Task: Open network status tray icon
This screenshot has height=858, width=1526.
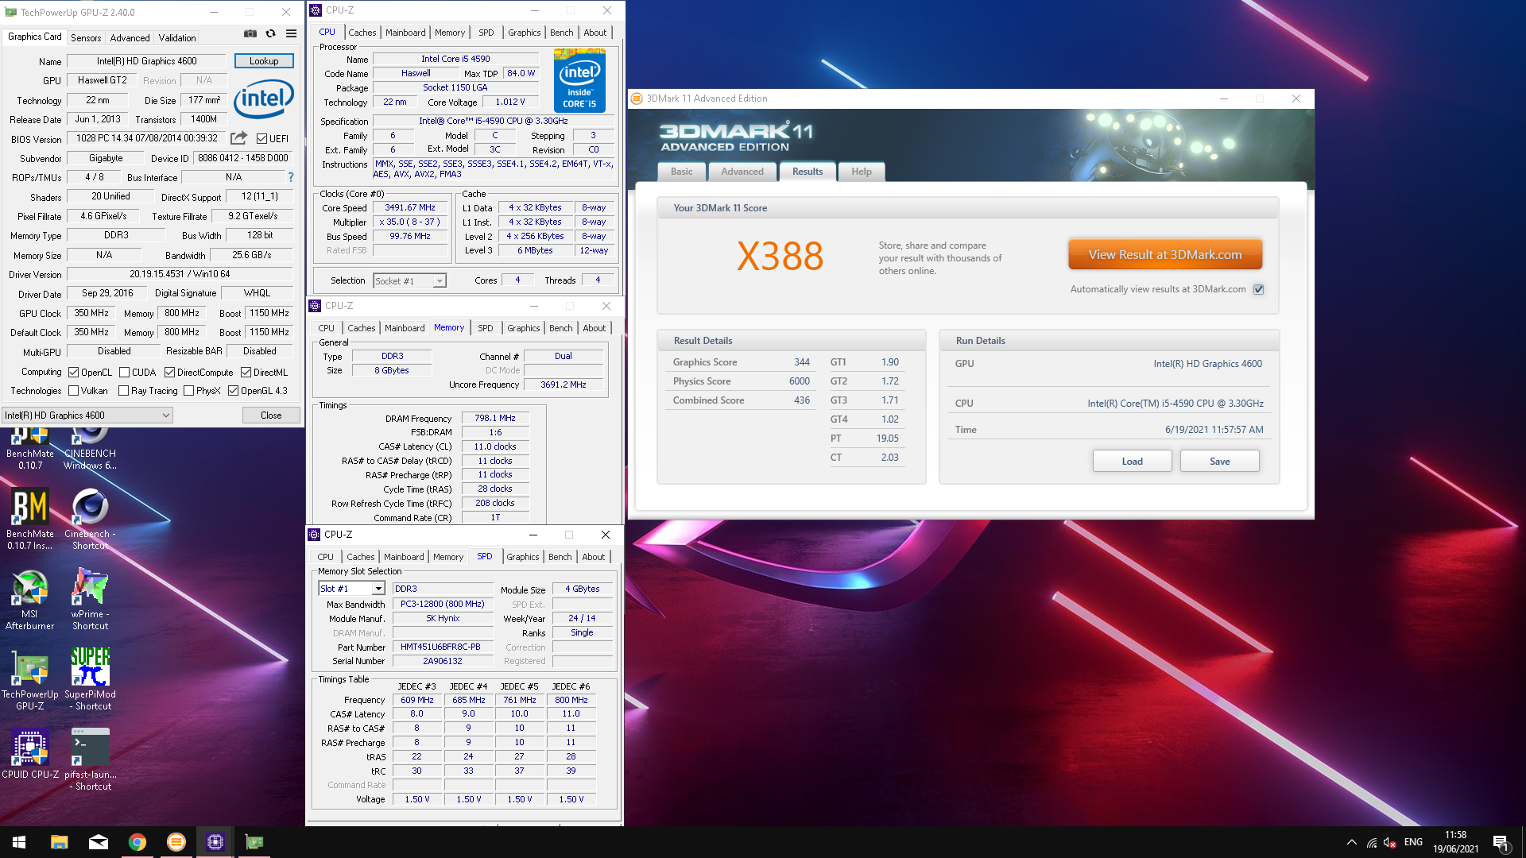Action: point(1372,842)
